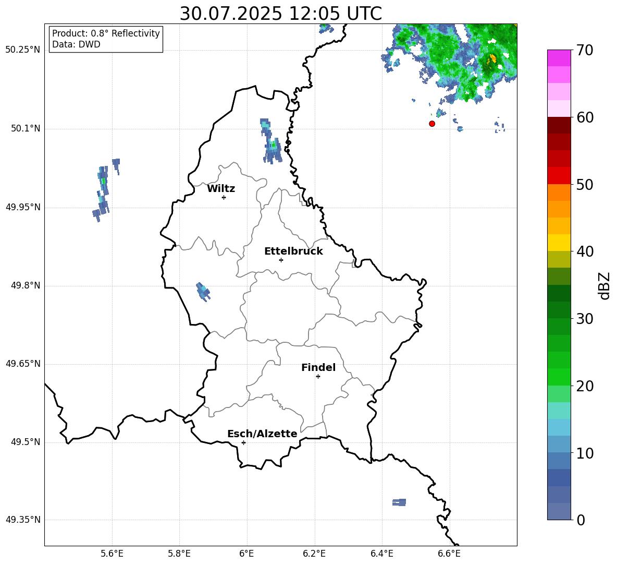617x564 pixels.
Task: Click the yellow colorbar segment just above 40
Action: point(559,243)
